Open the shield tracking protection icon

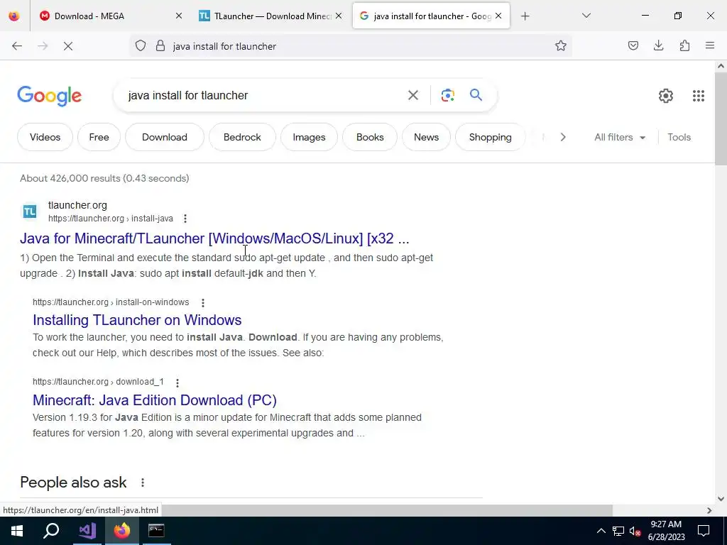click(x=141, y=46)
